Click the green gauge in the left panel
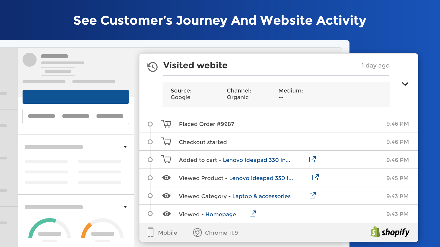Viewport: 440px width, 247px height. pyautogui.click(x=50, y=229)
